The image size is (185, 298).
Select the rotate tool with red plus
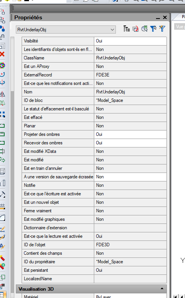coord(2,74)
